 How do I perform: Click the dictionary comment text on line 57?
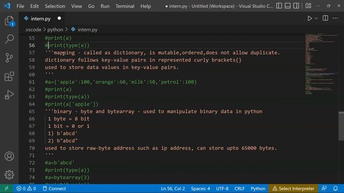162,53
